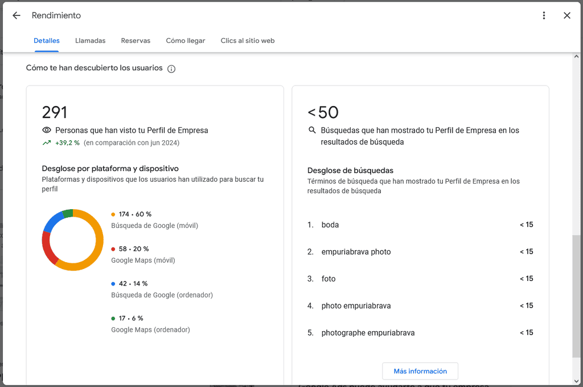Screen dimensions: 583x387
Task: Close the Rendimiento dialog with X
Action: (x=566, y=15)
